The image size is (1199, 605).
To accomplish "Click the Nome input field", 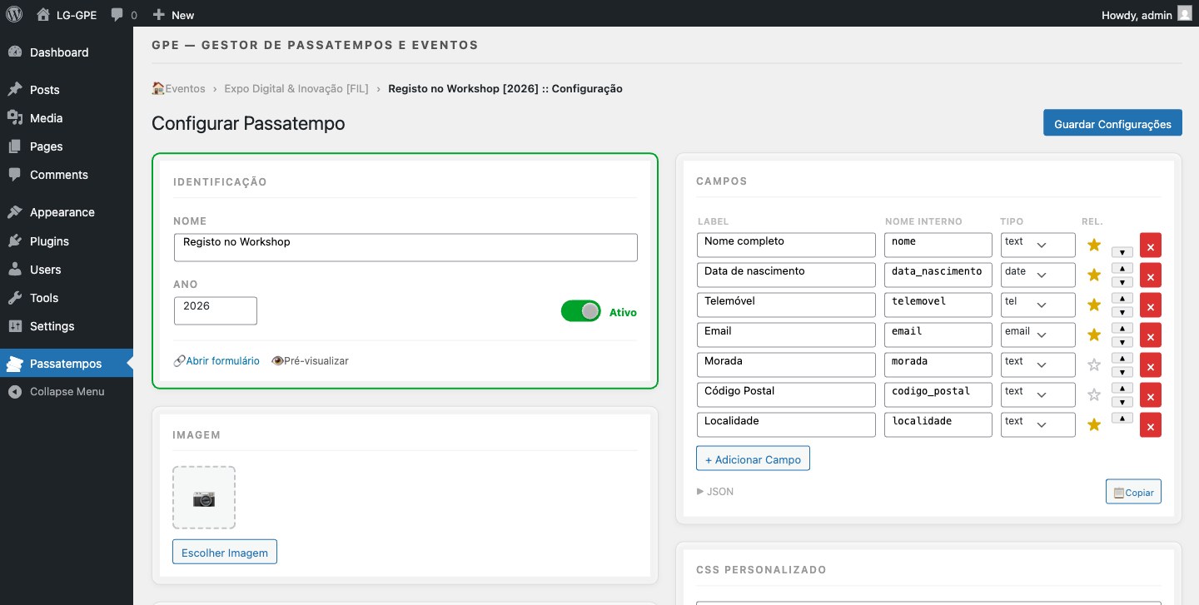I will coord(405,247).
